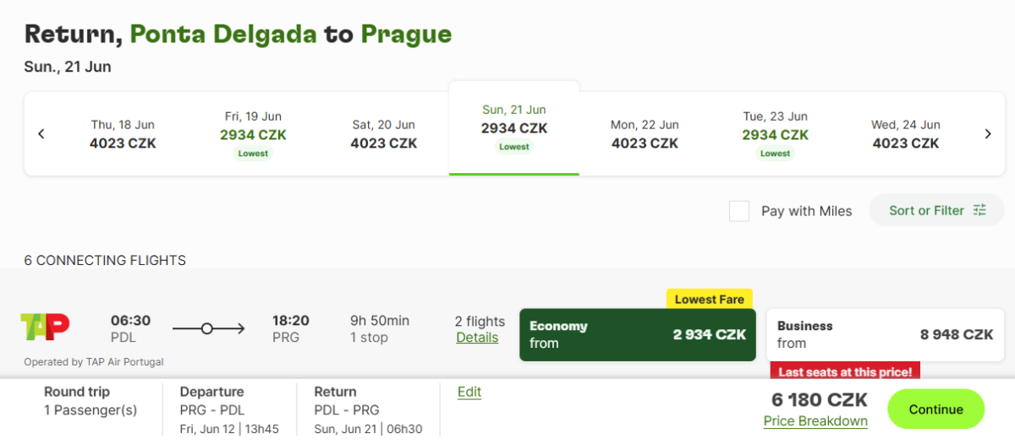
Task: Choose the Business fare at 8 948 CZK
Action: (x=885, y=334)
